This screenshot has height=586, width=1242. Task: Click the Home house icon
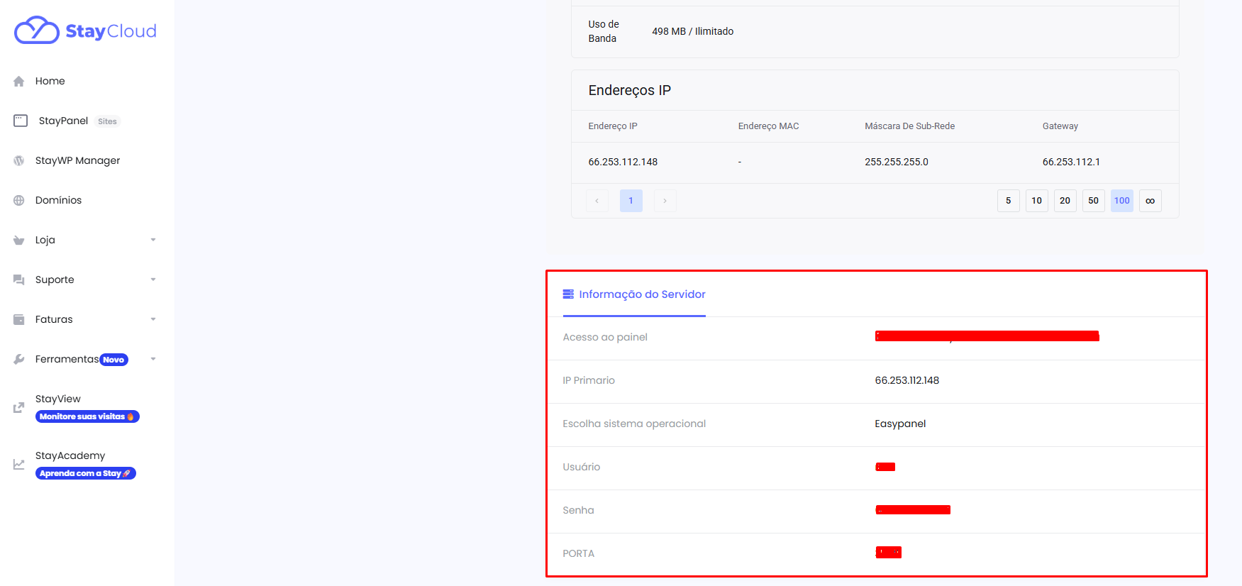click(x=19, y=82)
